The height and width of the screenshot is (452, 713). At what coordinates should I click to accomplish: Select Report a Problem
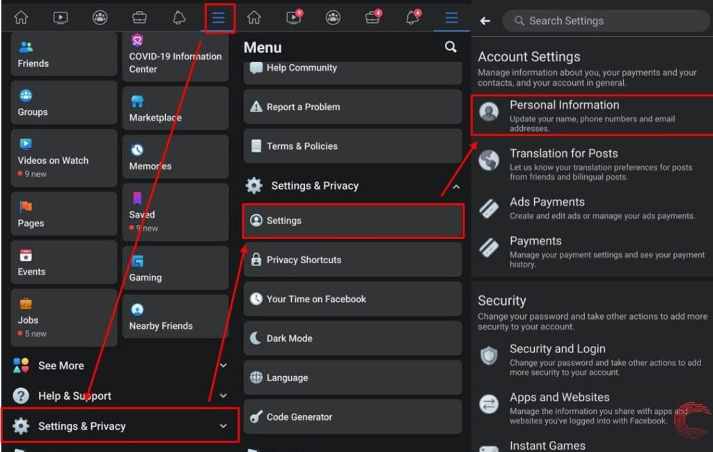(353, 107)
